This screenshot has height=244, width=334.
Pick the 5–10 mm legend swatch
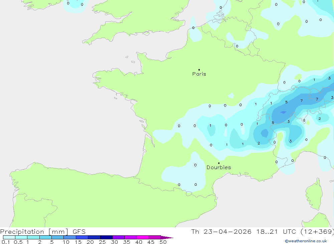point(57,237)
